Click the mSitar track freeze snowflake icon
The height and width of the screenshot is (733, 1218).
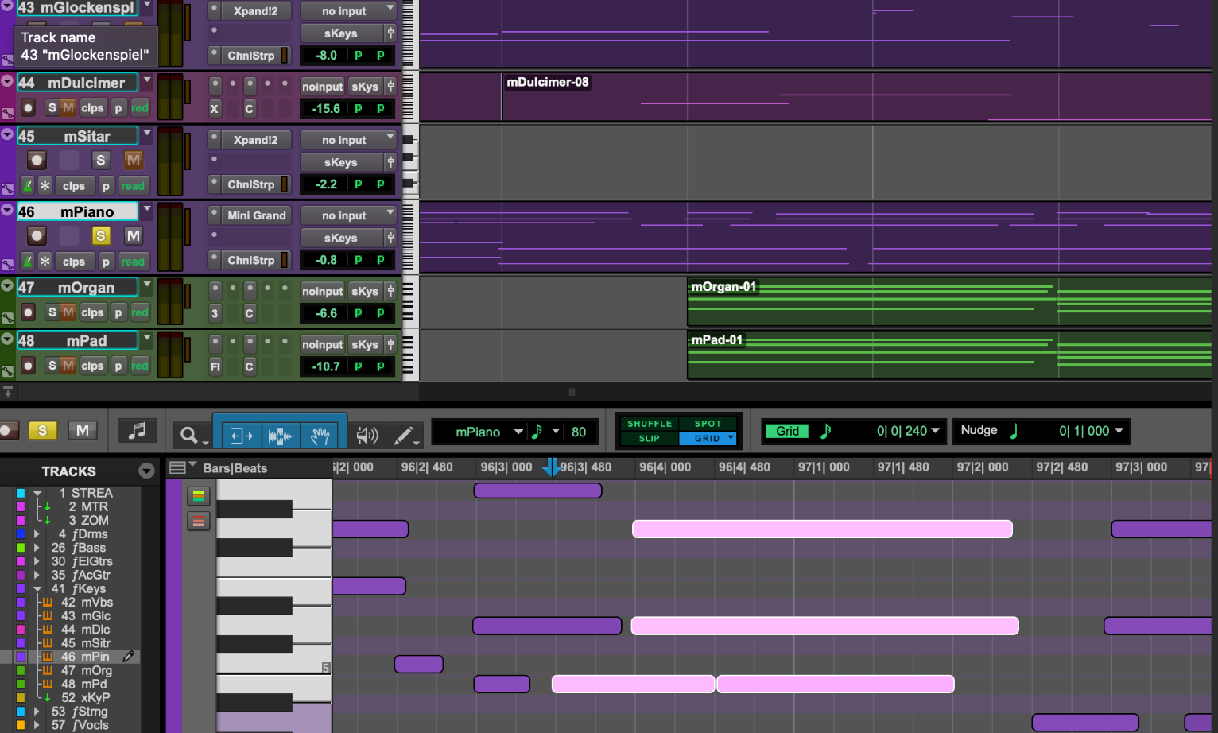[45, 185]
